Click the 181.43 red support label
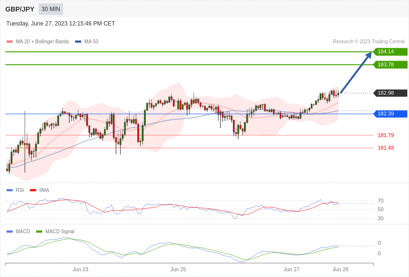The width and height of the screenshot is (409, 277). pos(385,148)
